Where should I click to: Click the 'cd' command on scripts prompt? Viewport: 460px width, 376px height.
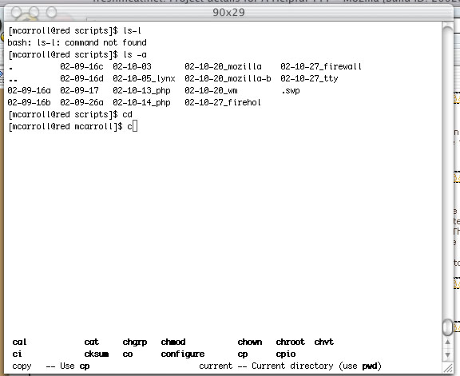[x=127, y=114]
